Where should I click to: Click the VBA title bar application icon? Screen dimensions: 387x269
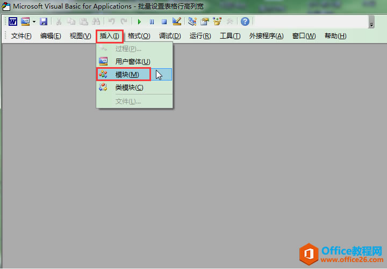point(6,6)
